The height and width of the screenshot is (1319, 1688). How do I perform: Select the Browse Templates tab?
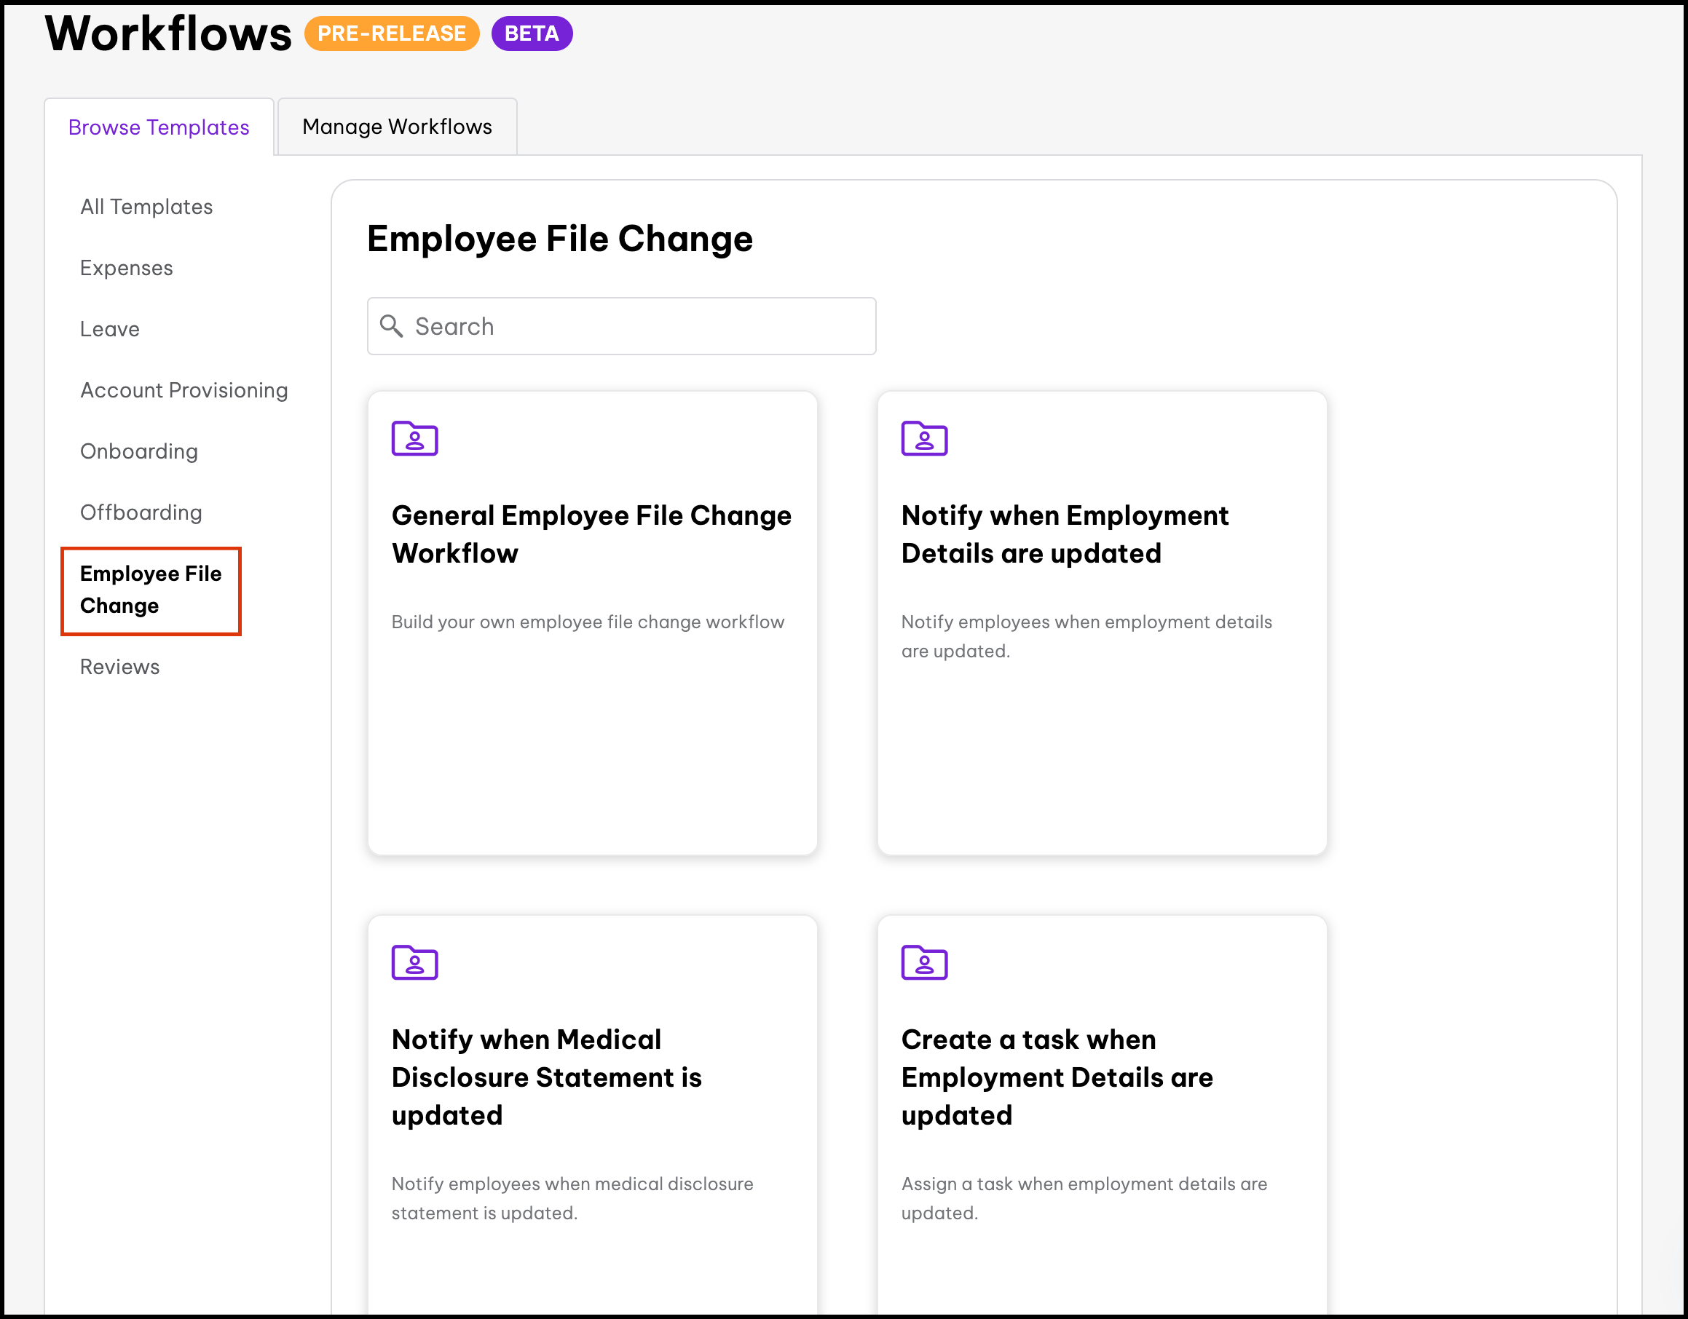pos(159,127)
